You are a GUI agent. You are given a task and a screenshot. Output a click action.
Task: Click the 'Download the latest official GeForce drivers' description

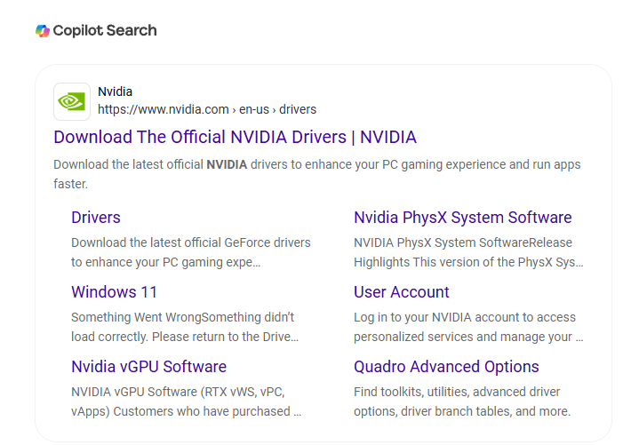[x=191, y=252]
